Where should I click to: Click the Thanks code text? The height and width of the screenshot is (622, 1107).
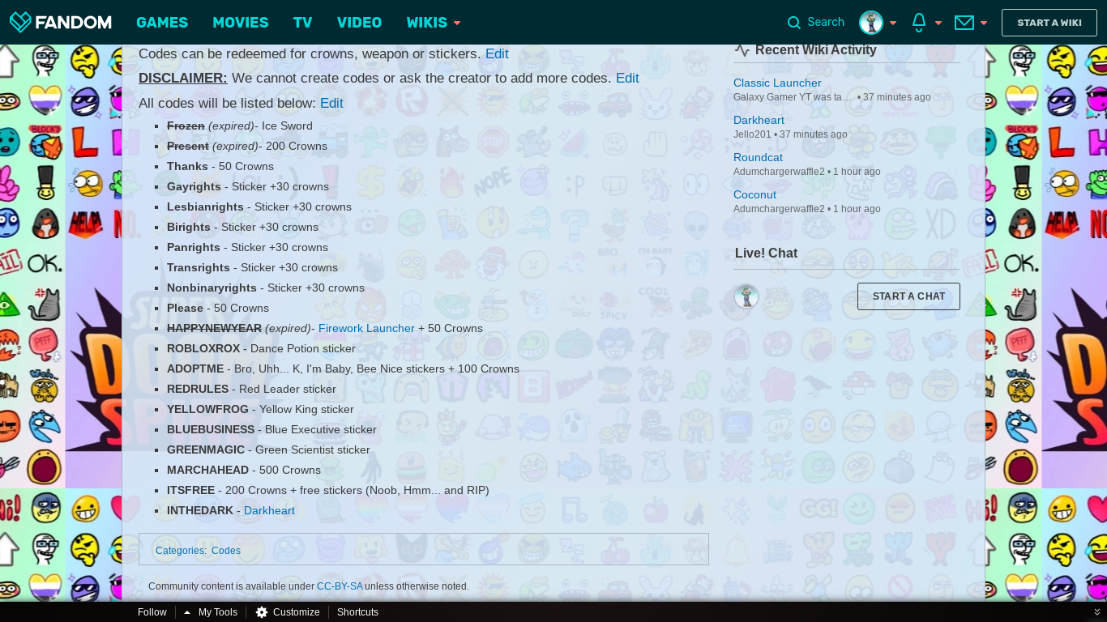click(x=187, y=167)
